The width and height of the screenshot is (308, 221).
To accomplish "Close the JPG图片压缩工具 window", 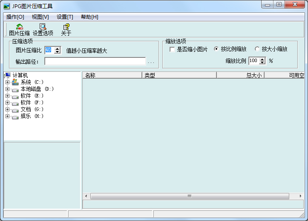I will tap(295, 5).
